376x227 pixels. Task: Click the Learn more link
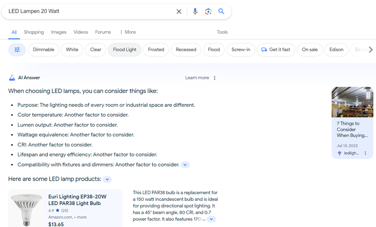(197, 77)
